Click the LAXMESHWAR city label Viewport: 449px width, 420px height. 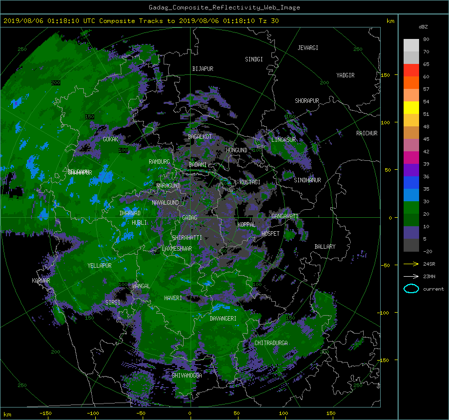(x=177, y=249)
